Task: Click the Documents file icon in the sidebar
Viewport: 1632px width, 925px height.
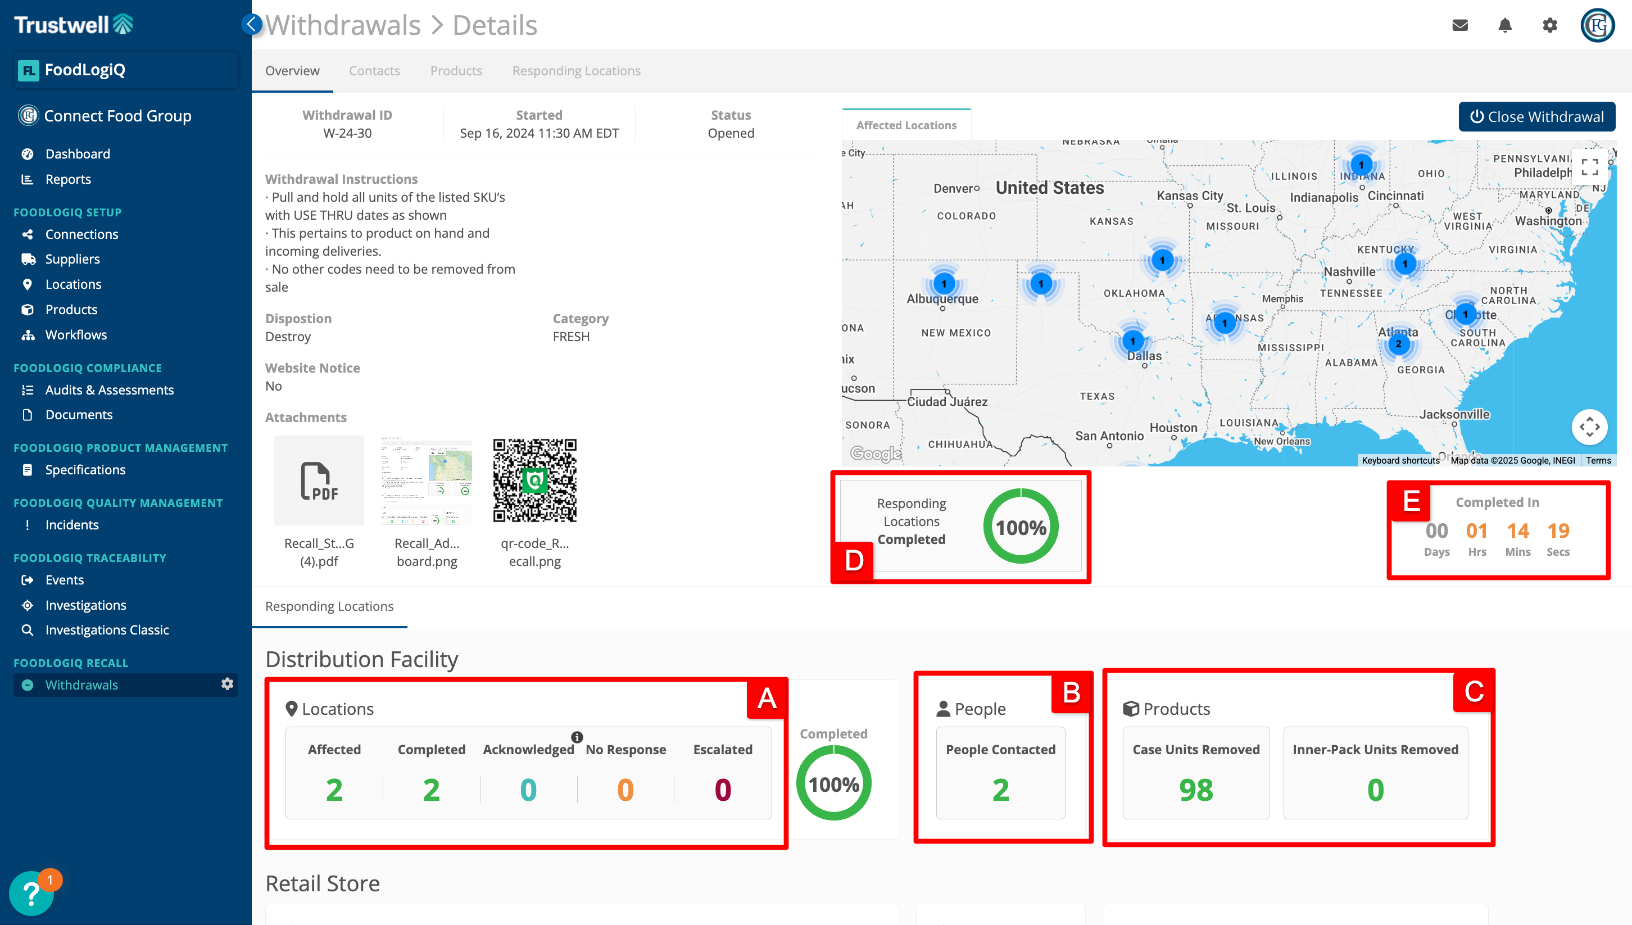Action: 28,415
